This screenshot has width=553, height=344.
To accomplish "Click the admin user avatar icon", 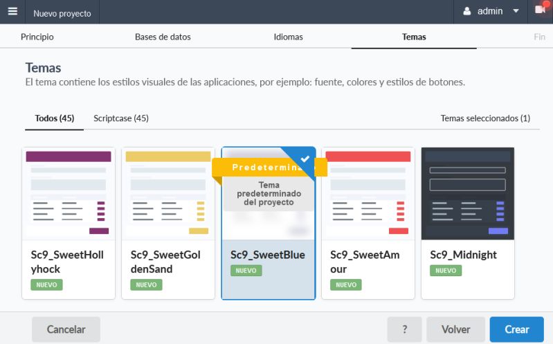I will (x=466, y=11).
